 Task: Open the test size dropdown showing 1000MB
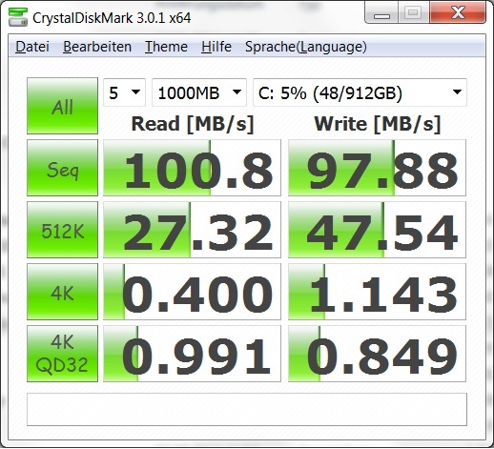199,92
